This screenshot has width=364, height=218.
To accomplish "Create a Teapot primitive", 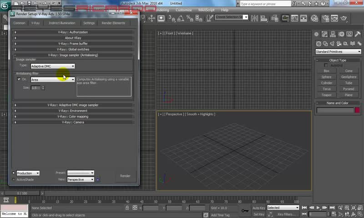I will tap(326, 95).
